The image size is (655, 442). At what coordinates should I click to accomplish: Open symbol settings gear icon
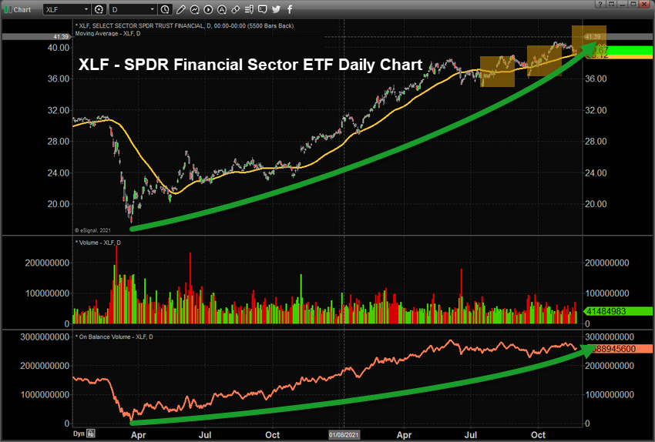point(99,9)
